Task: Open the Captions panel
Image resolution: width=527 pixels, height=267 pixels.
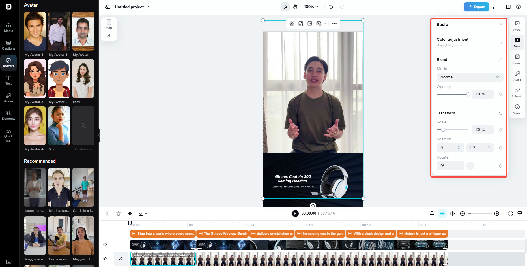Action: point(8,45)
